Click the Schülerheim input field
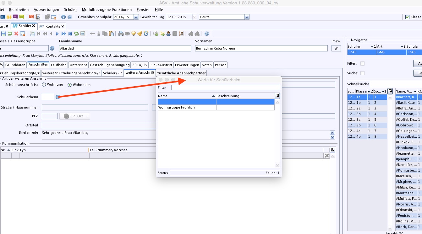This screenshot has height=234, width=422. point(48,97)
